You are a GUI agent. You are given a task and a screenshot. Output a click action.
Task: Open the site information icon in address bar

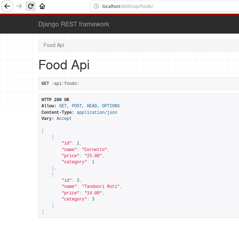pos(96,6)
